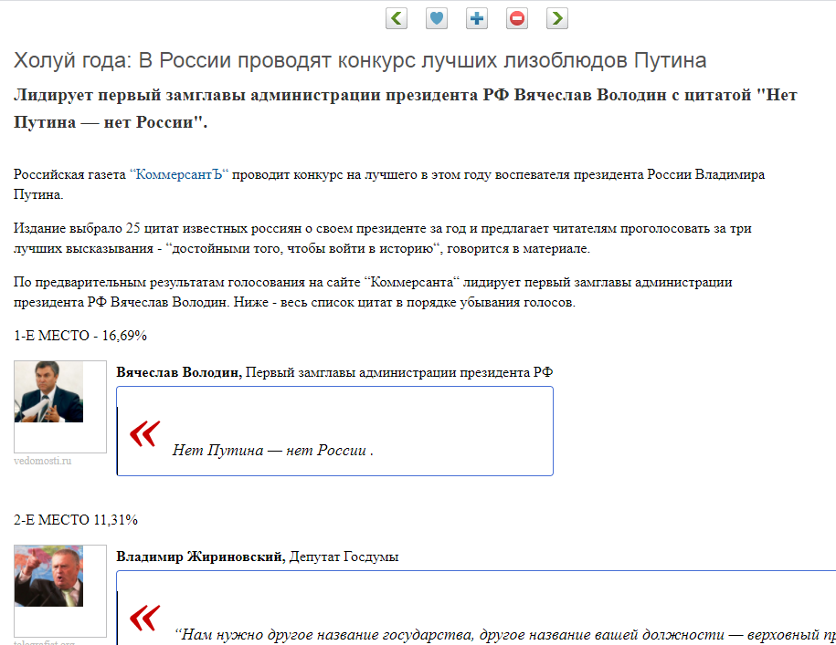Go to previous article with green left arrow
836x645 pixels.
397,17
